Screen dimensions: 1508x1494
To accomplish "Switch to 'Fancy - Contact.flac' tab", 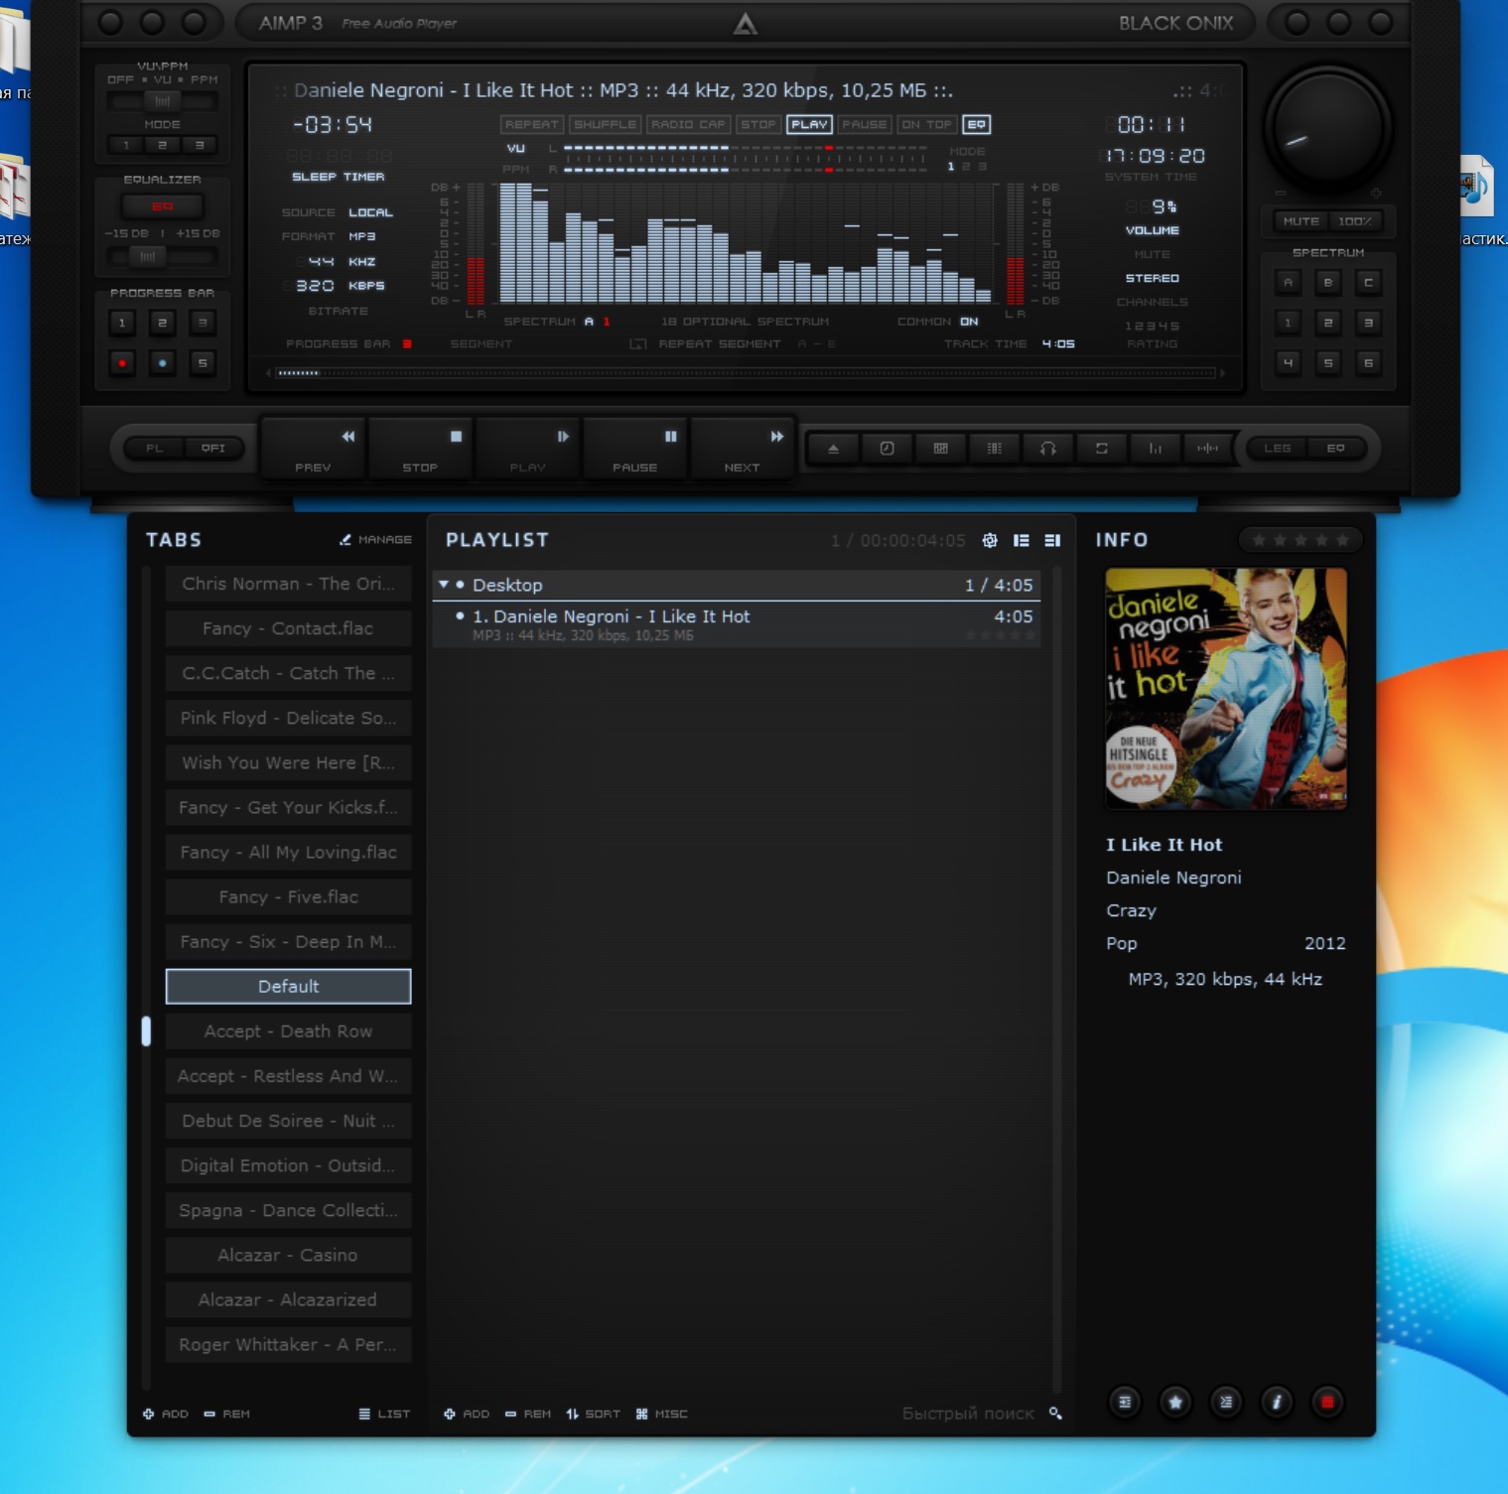I will pos(288,628).
